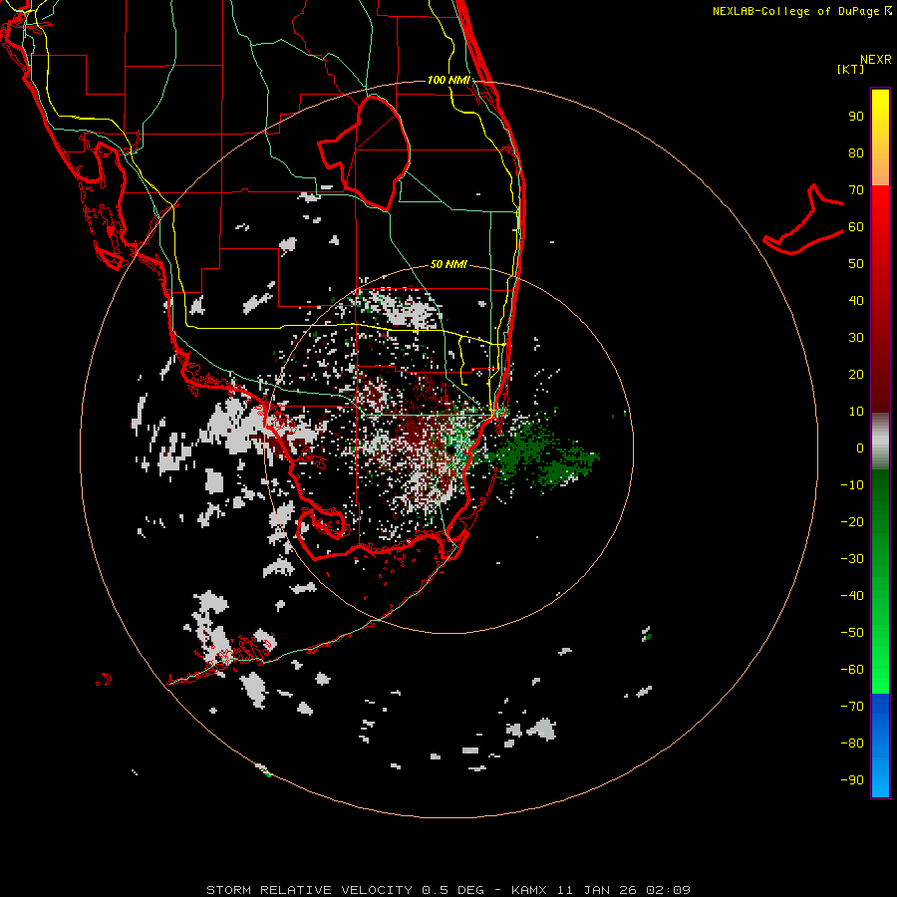The image size is (897, 897).
Task: Click the 0.5 DEG elevation text
Action: pyautogui.click(x=452, y=890)
